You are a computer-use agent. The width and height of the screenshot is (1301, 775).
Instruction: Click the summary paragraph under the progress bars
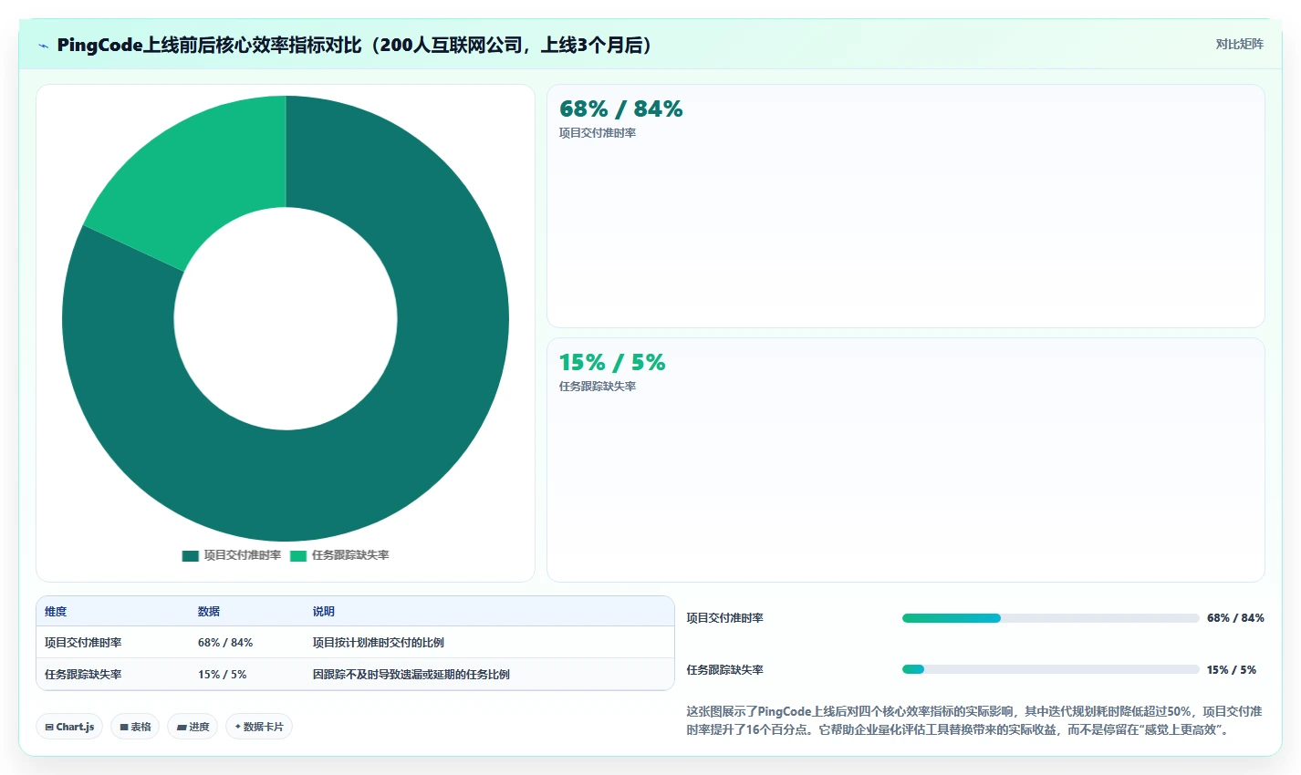(x=974, y=720)
